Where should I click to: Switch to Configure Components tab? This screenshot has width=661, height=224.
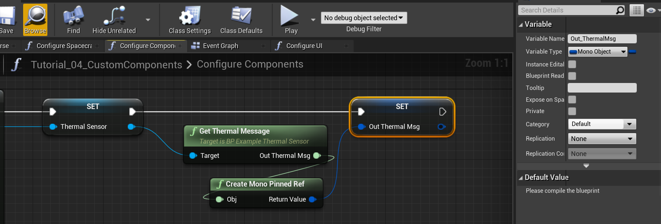click(x=145, y=46)
